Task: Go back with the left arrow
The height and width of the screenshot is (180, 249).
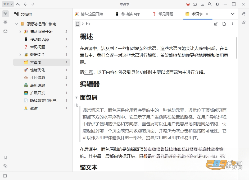Action: 26,4
